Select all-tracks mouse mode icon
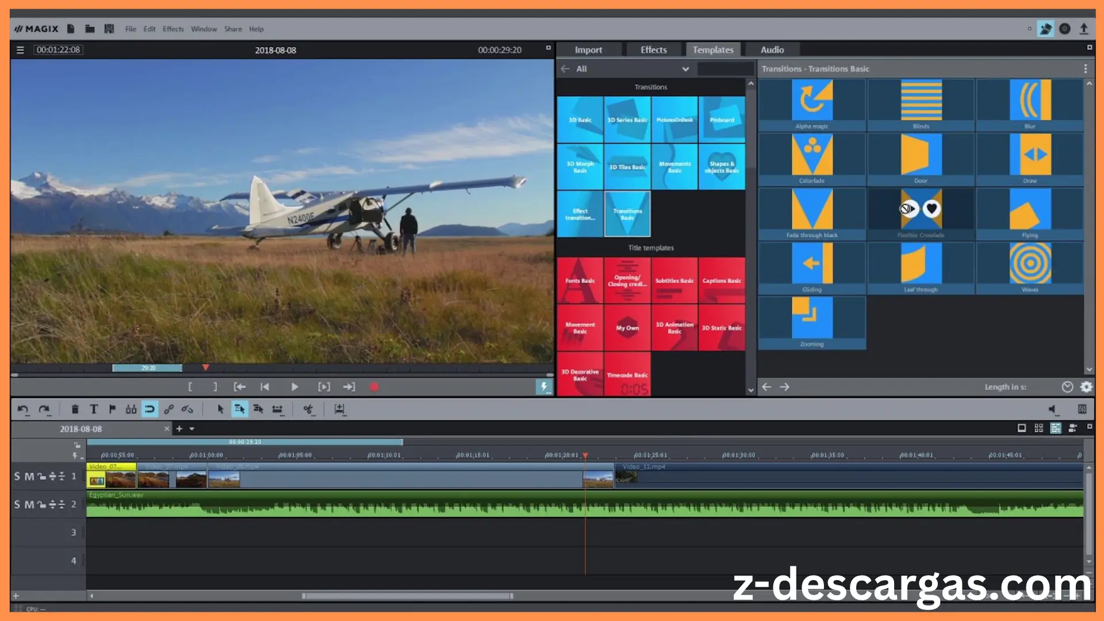This screenshot has height=621, width=1104. [x=258, y=409]
